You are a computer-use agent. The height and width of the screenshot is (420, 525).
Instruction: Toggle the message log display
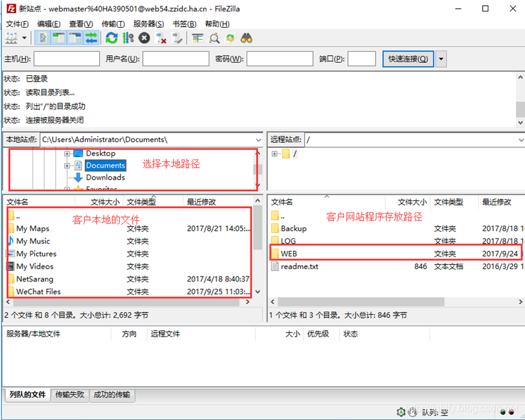(x=43, y=38)
